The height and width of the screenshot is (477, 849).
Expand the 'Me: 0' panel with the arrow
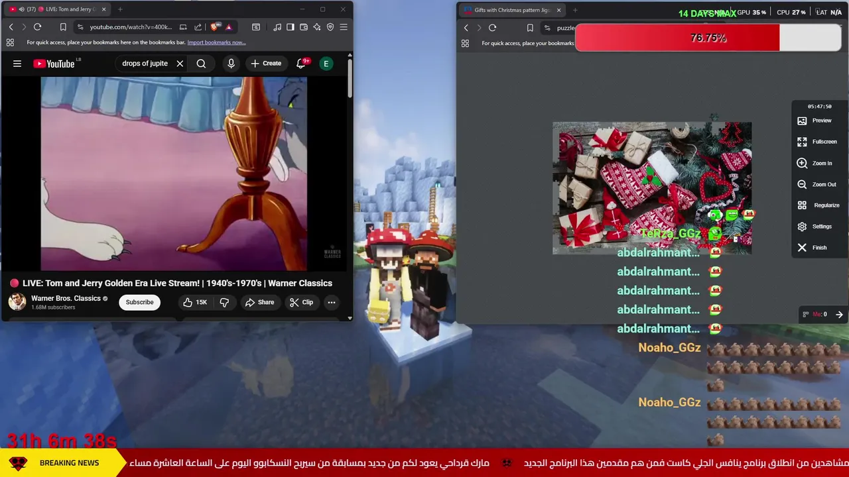(839, 315)
